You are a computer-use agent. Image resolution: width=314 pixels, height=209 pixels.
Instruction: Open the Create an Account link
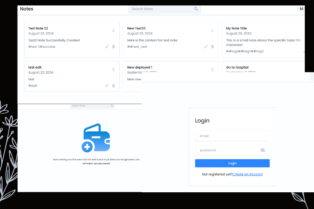click(x=247, y=174)
